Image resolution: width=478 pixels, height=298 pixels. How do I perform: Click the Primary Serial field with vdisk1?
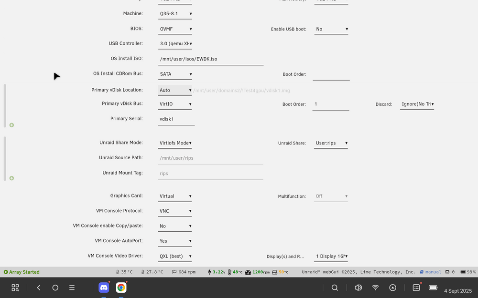pos(176,119)
